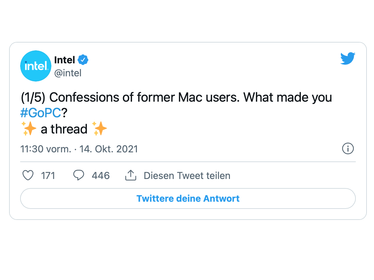This screenshot has width=374, height=280.
Task: Click the 446 replies count
Action: (100, 176)
